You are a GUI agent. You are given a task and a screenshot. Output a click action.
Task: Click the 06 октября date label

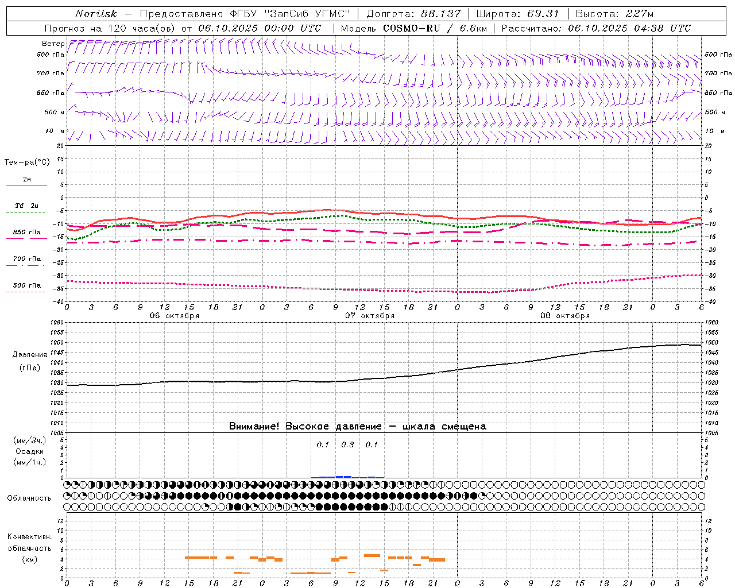(x=175, y=316)
